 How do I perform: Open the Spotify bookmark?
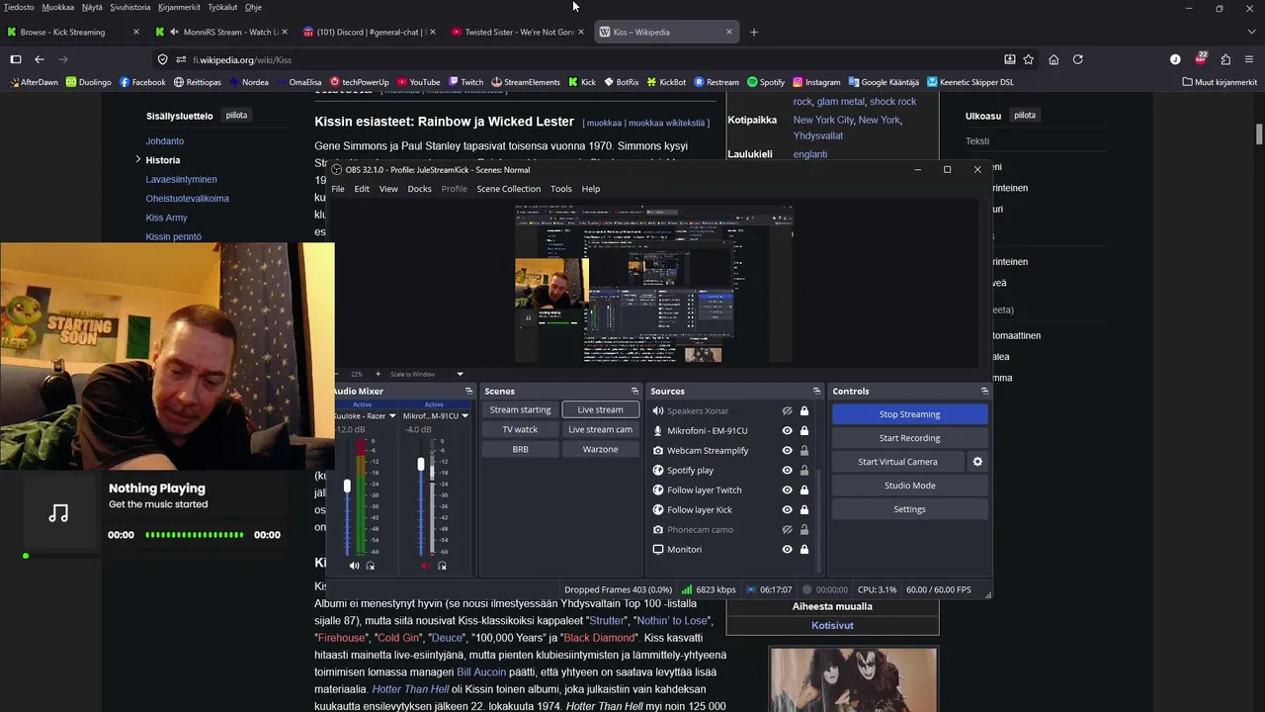[766, 82]
